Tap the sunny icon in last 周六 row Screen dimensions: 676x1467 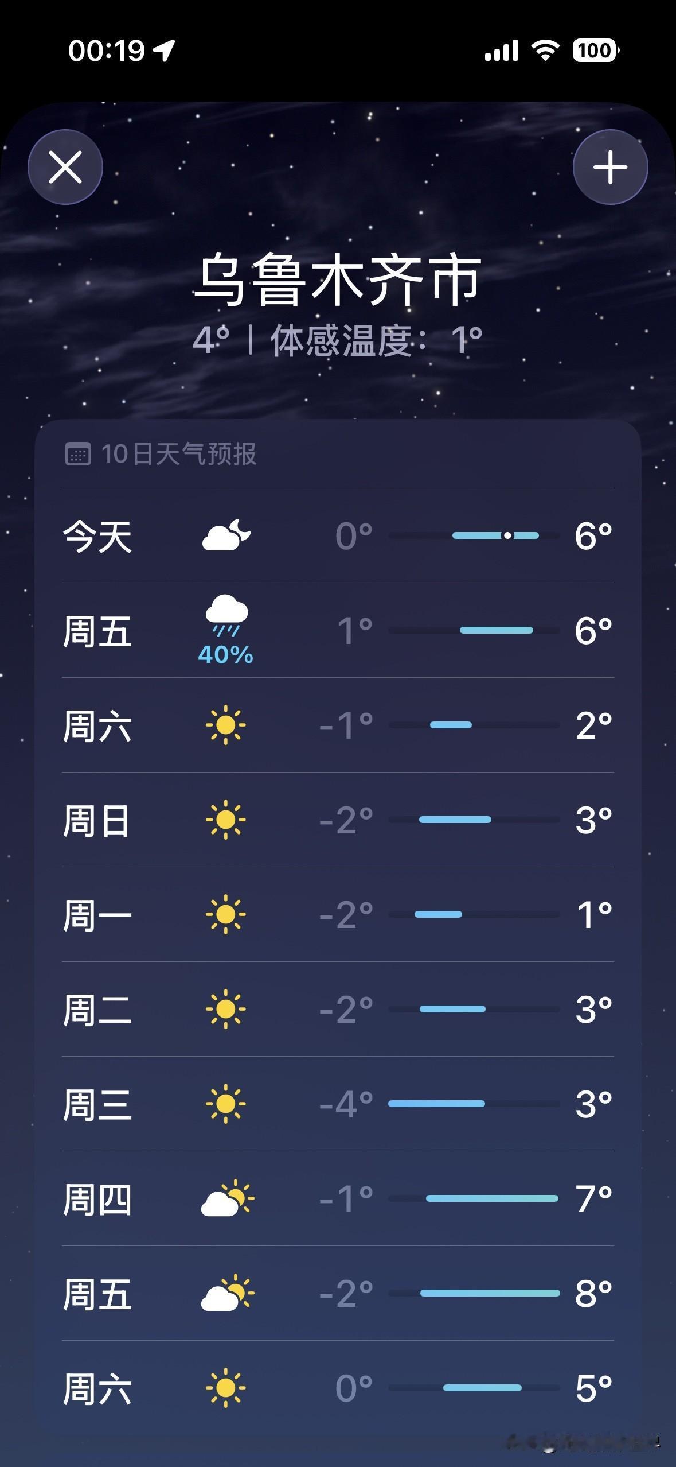226,1388
